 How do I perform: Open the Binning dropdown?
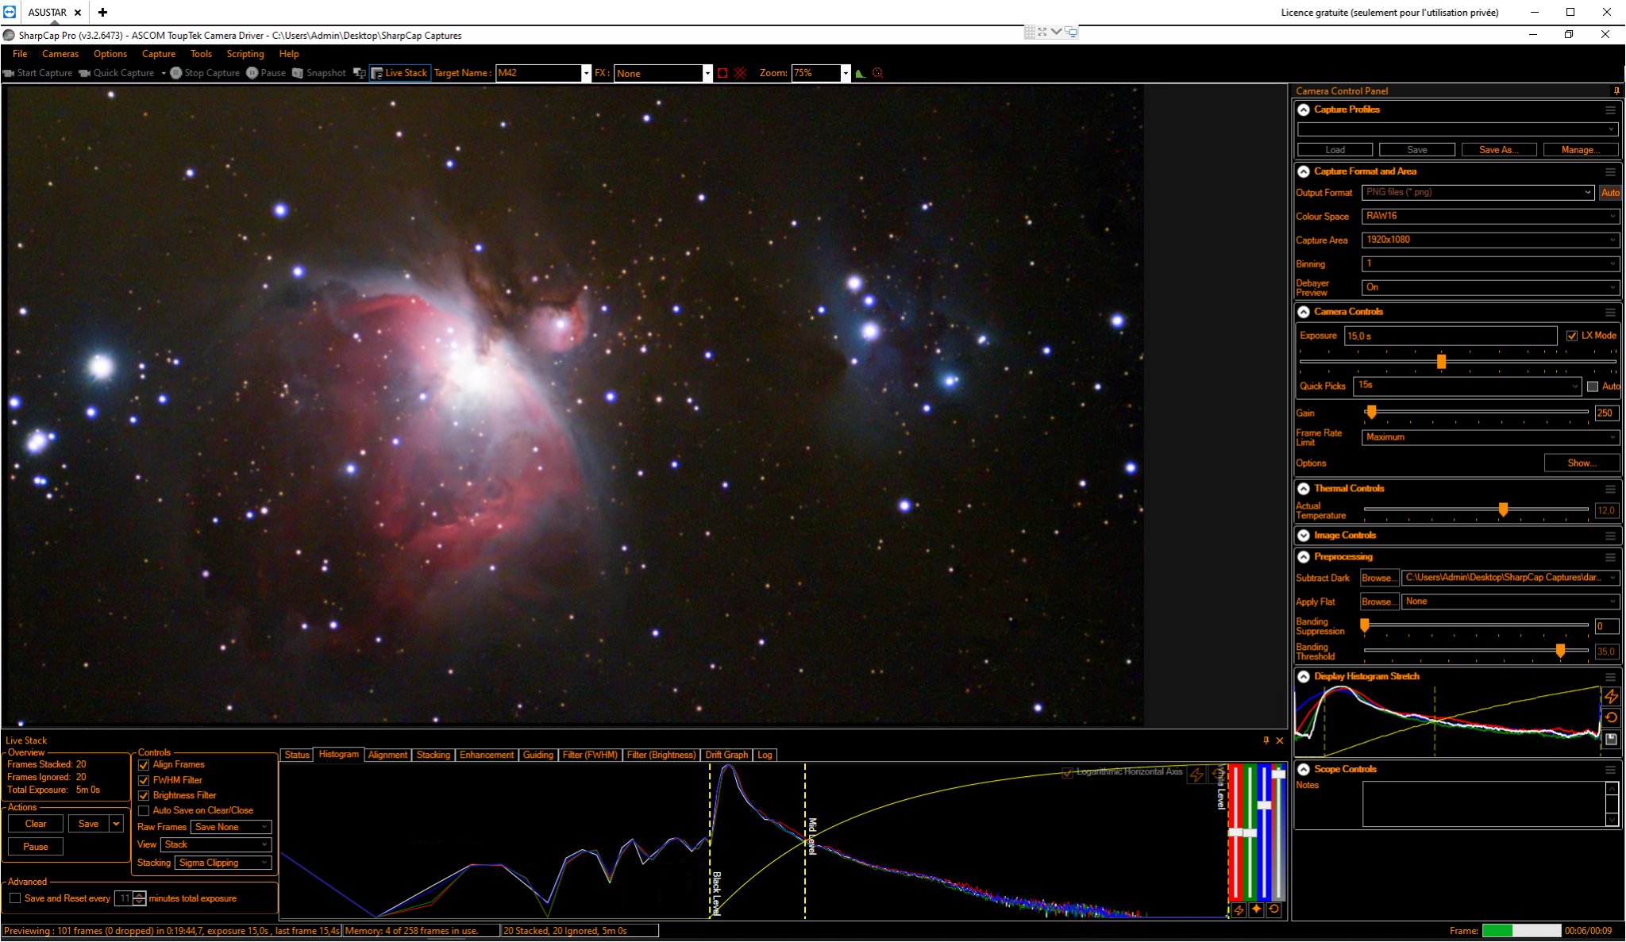1490,263
